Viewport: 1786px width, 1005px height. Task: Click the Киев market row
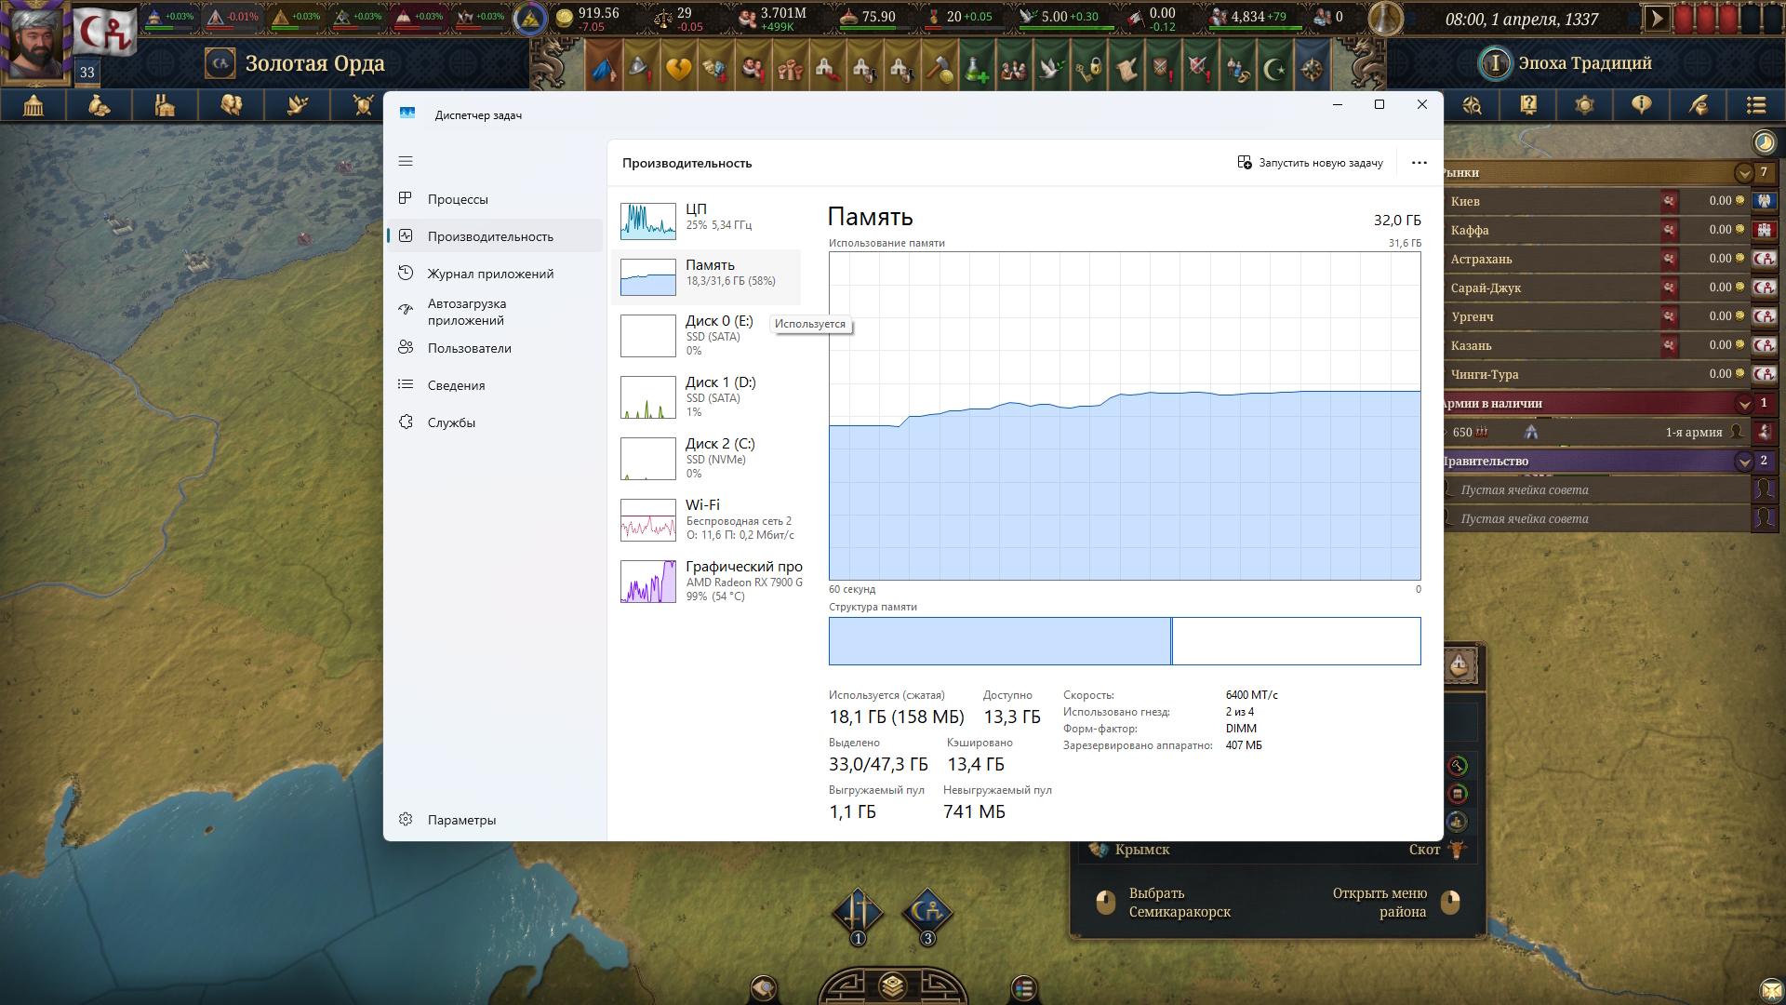click(x=1609, y=201)
